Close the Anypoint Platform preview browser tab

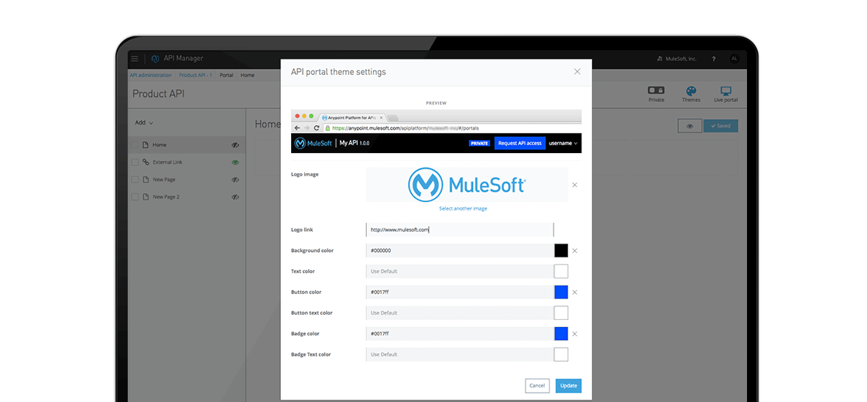[x=381, y=118]
